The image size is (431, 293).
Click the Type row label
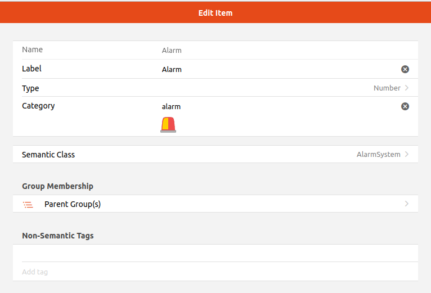click(x=30, y=88)
